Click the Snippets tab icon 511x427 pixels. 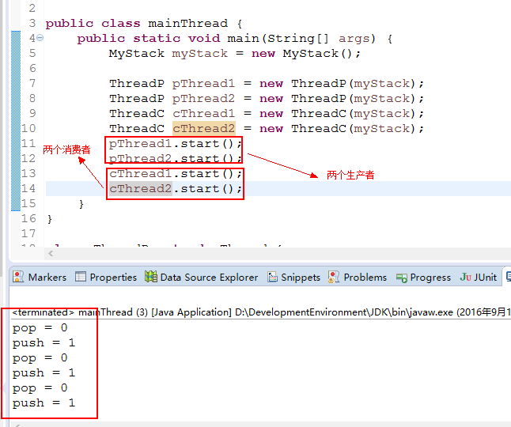(x=272, y=277)
